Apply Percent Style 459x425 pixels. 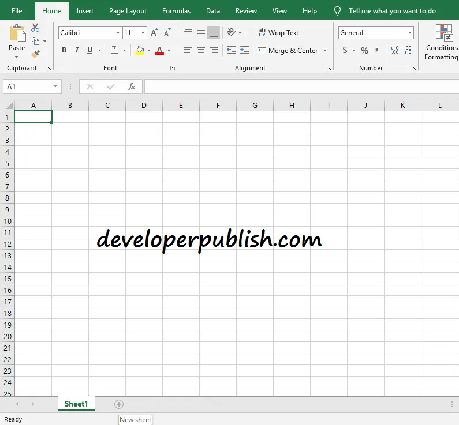point(364,51)
